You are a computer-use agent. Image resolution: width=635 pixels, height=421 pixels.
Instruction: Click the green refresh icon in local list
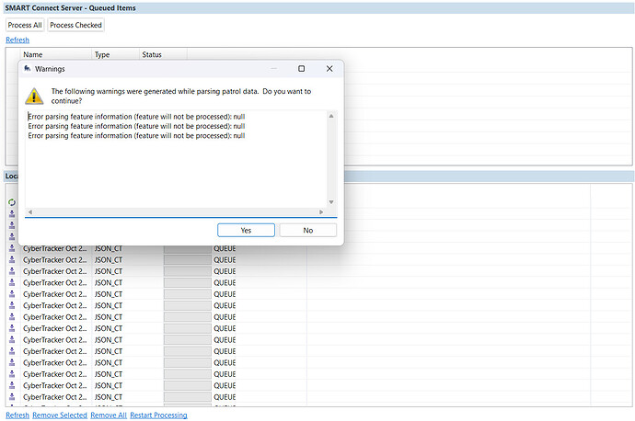[x=12, y=201]
